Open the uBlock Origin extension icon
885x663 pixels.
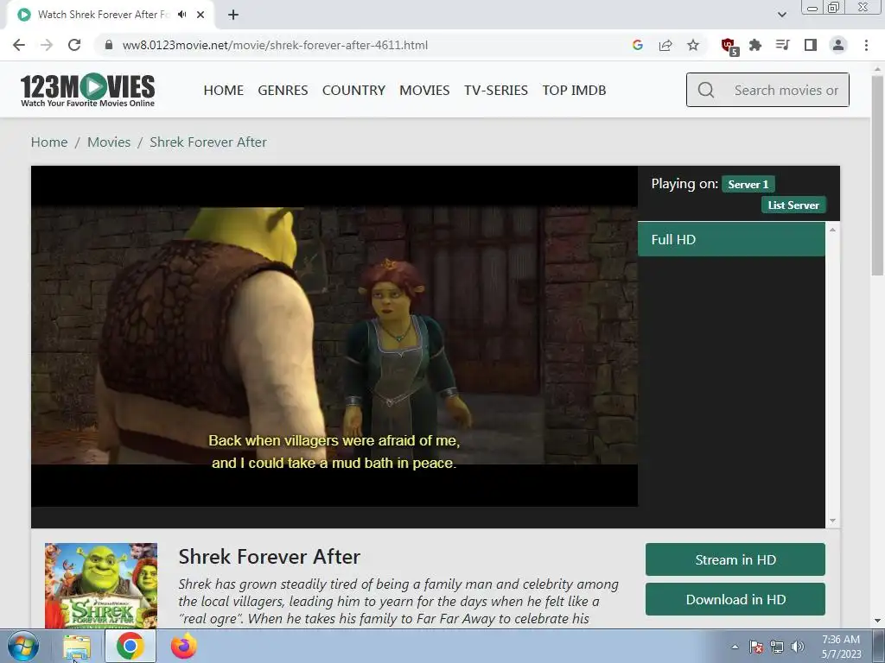(x=729, y=46)
